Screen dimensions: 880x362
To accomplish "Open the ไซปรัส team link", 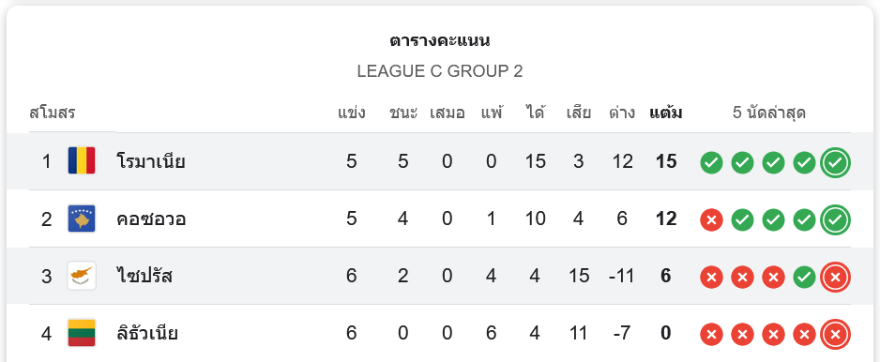I will (144, 276).
